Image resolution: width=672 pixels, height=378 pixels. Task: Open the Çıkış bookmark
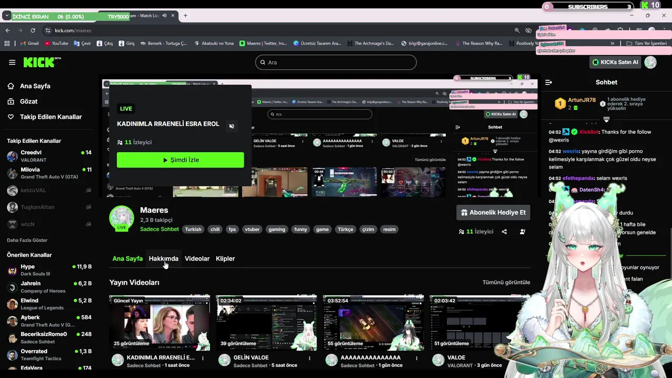tap(105, 44)
